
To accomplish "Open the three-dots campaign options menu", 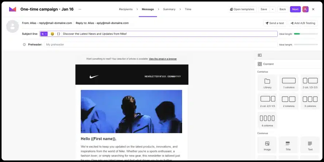I will click(x=80, y=9).
